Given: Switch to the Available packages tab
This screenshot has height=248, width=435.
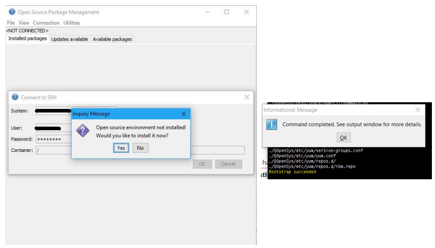Looking at the screenshot, I should point(112,39).
